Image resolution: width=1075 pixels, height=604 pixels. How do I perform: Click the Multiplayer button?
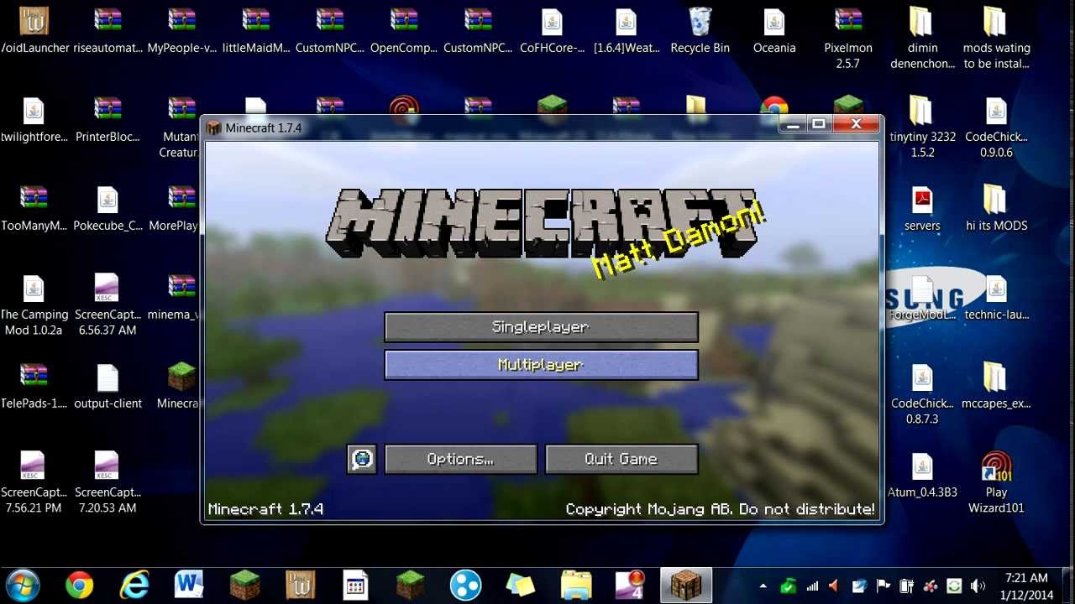click(541, 365)
